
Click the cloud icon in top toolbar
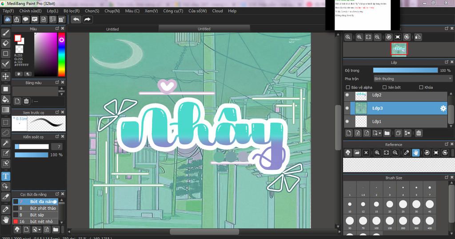(x=7, y=20)
